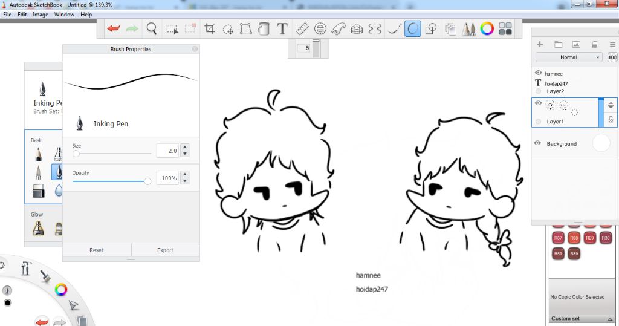
Task: Open the Color Editor wheel in toolbar
Action: point(487,28)
